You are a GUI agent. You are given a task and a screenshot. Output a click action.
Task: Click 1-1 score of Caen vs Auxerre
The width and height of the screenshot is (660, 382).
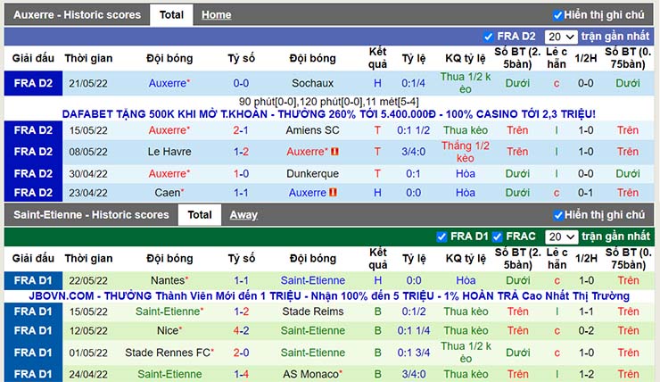click(241, 193)
